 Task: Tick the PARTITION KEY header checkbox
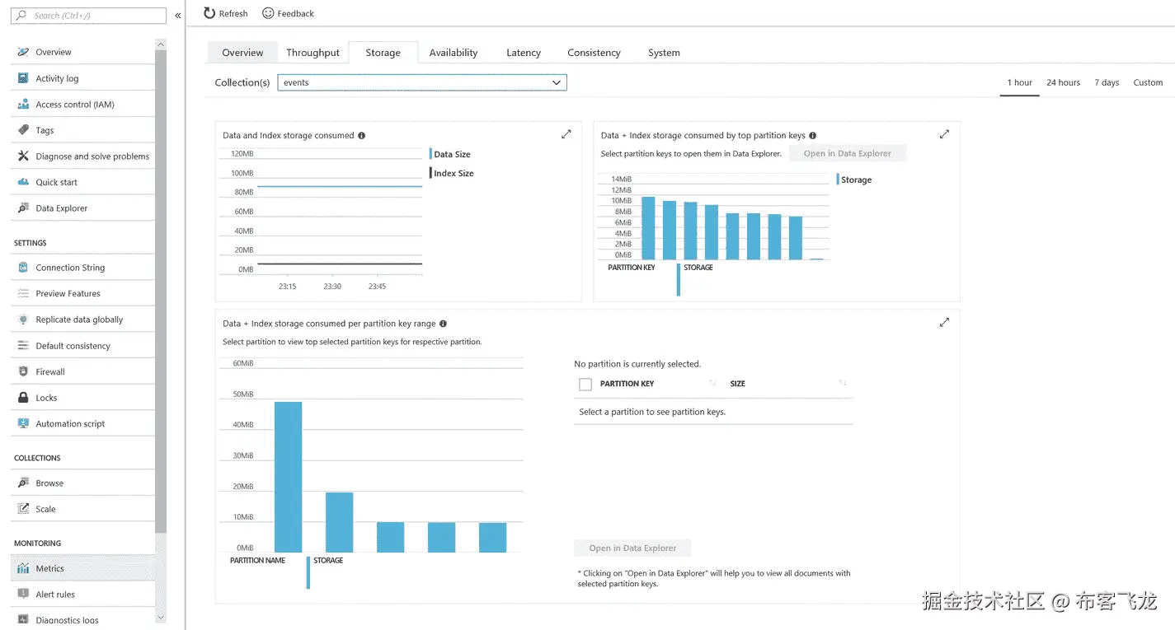point(585,385)
